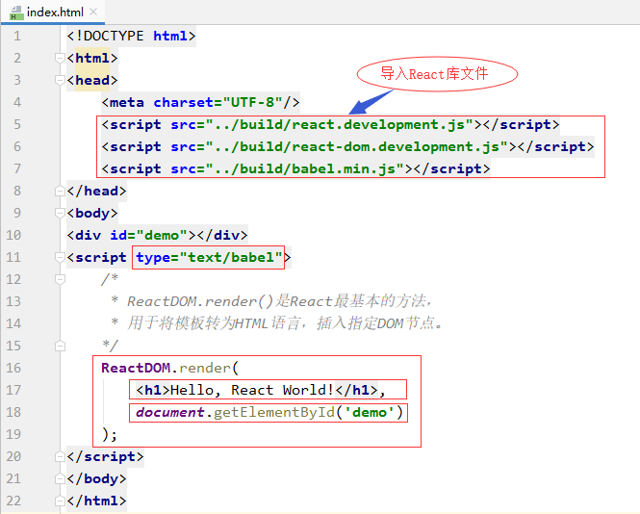Click fold end marker at closing head tag
This screenshot has width=640, height=514.
(60, 192)
